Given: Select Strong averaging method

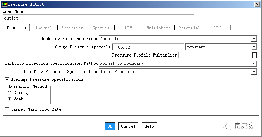Looking at the screenshot, I should (10, 92).
